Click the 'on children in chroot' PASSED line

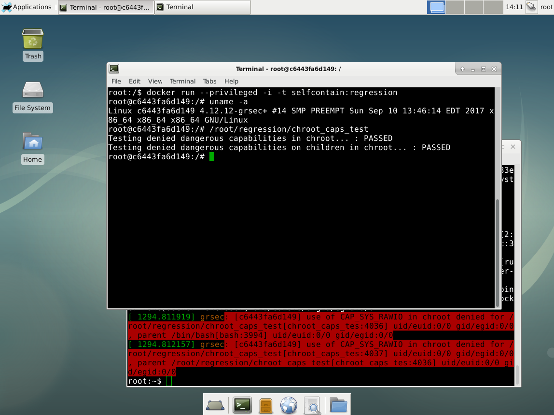(279, 148)
